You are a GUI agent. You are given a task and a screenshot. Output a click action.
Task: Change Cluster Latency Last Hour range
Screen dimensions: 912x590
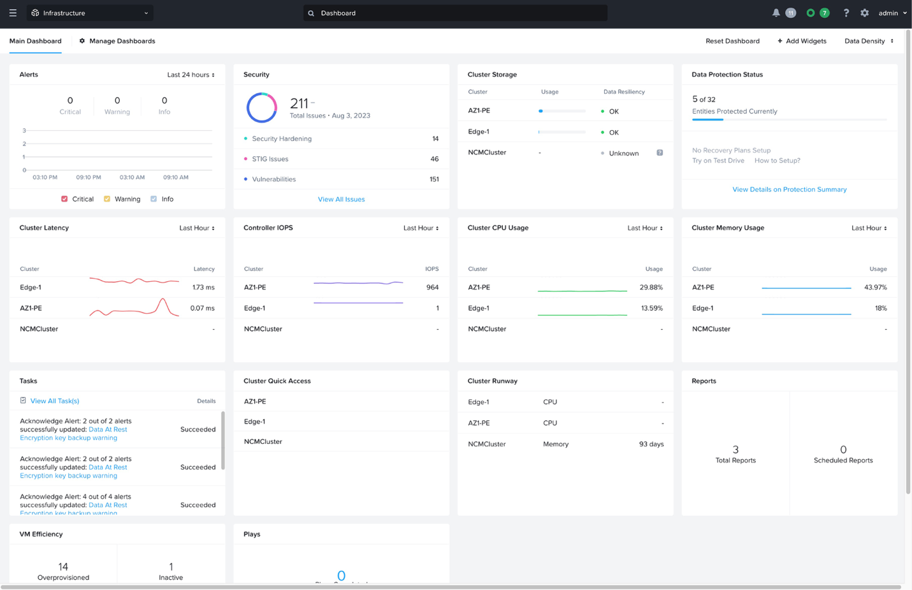(x=197, y=228)
